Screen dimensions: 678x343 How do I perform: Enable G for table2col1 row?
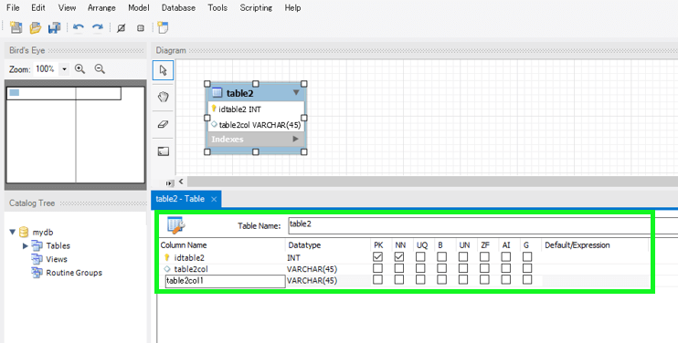point(526,279)
